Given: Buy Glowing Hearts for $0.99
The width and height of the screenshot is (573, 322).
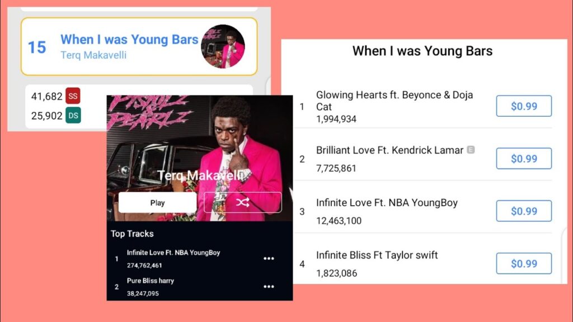Looking at the screenshot, I should click(x=524, y=106).
